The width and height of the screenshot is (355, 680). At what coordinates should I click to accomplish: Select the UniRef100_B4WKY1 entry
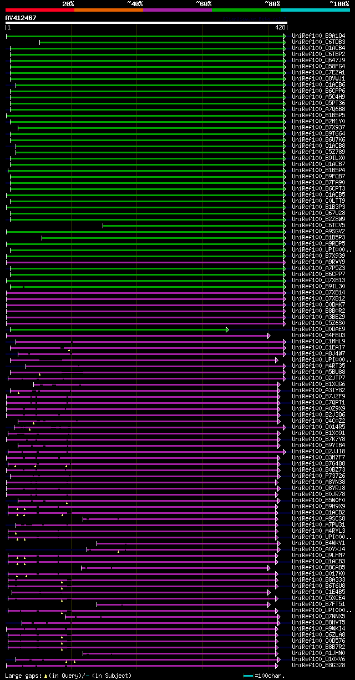tap(318, 543)
